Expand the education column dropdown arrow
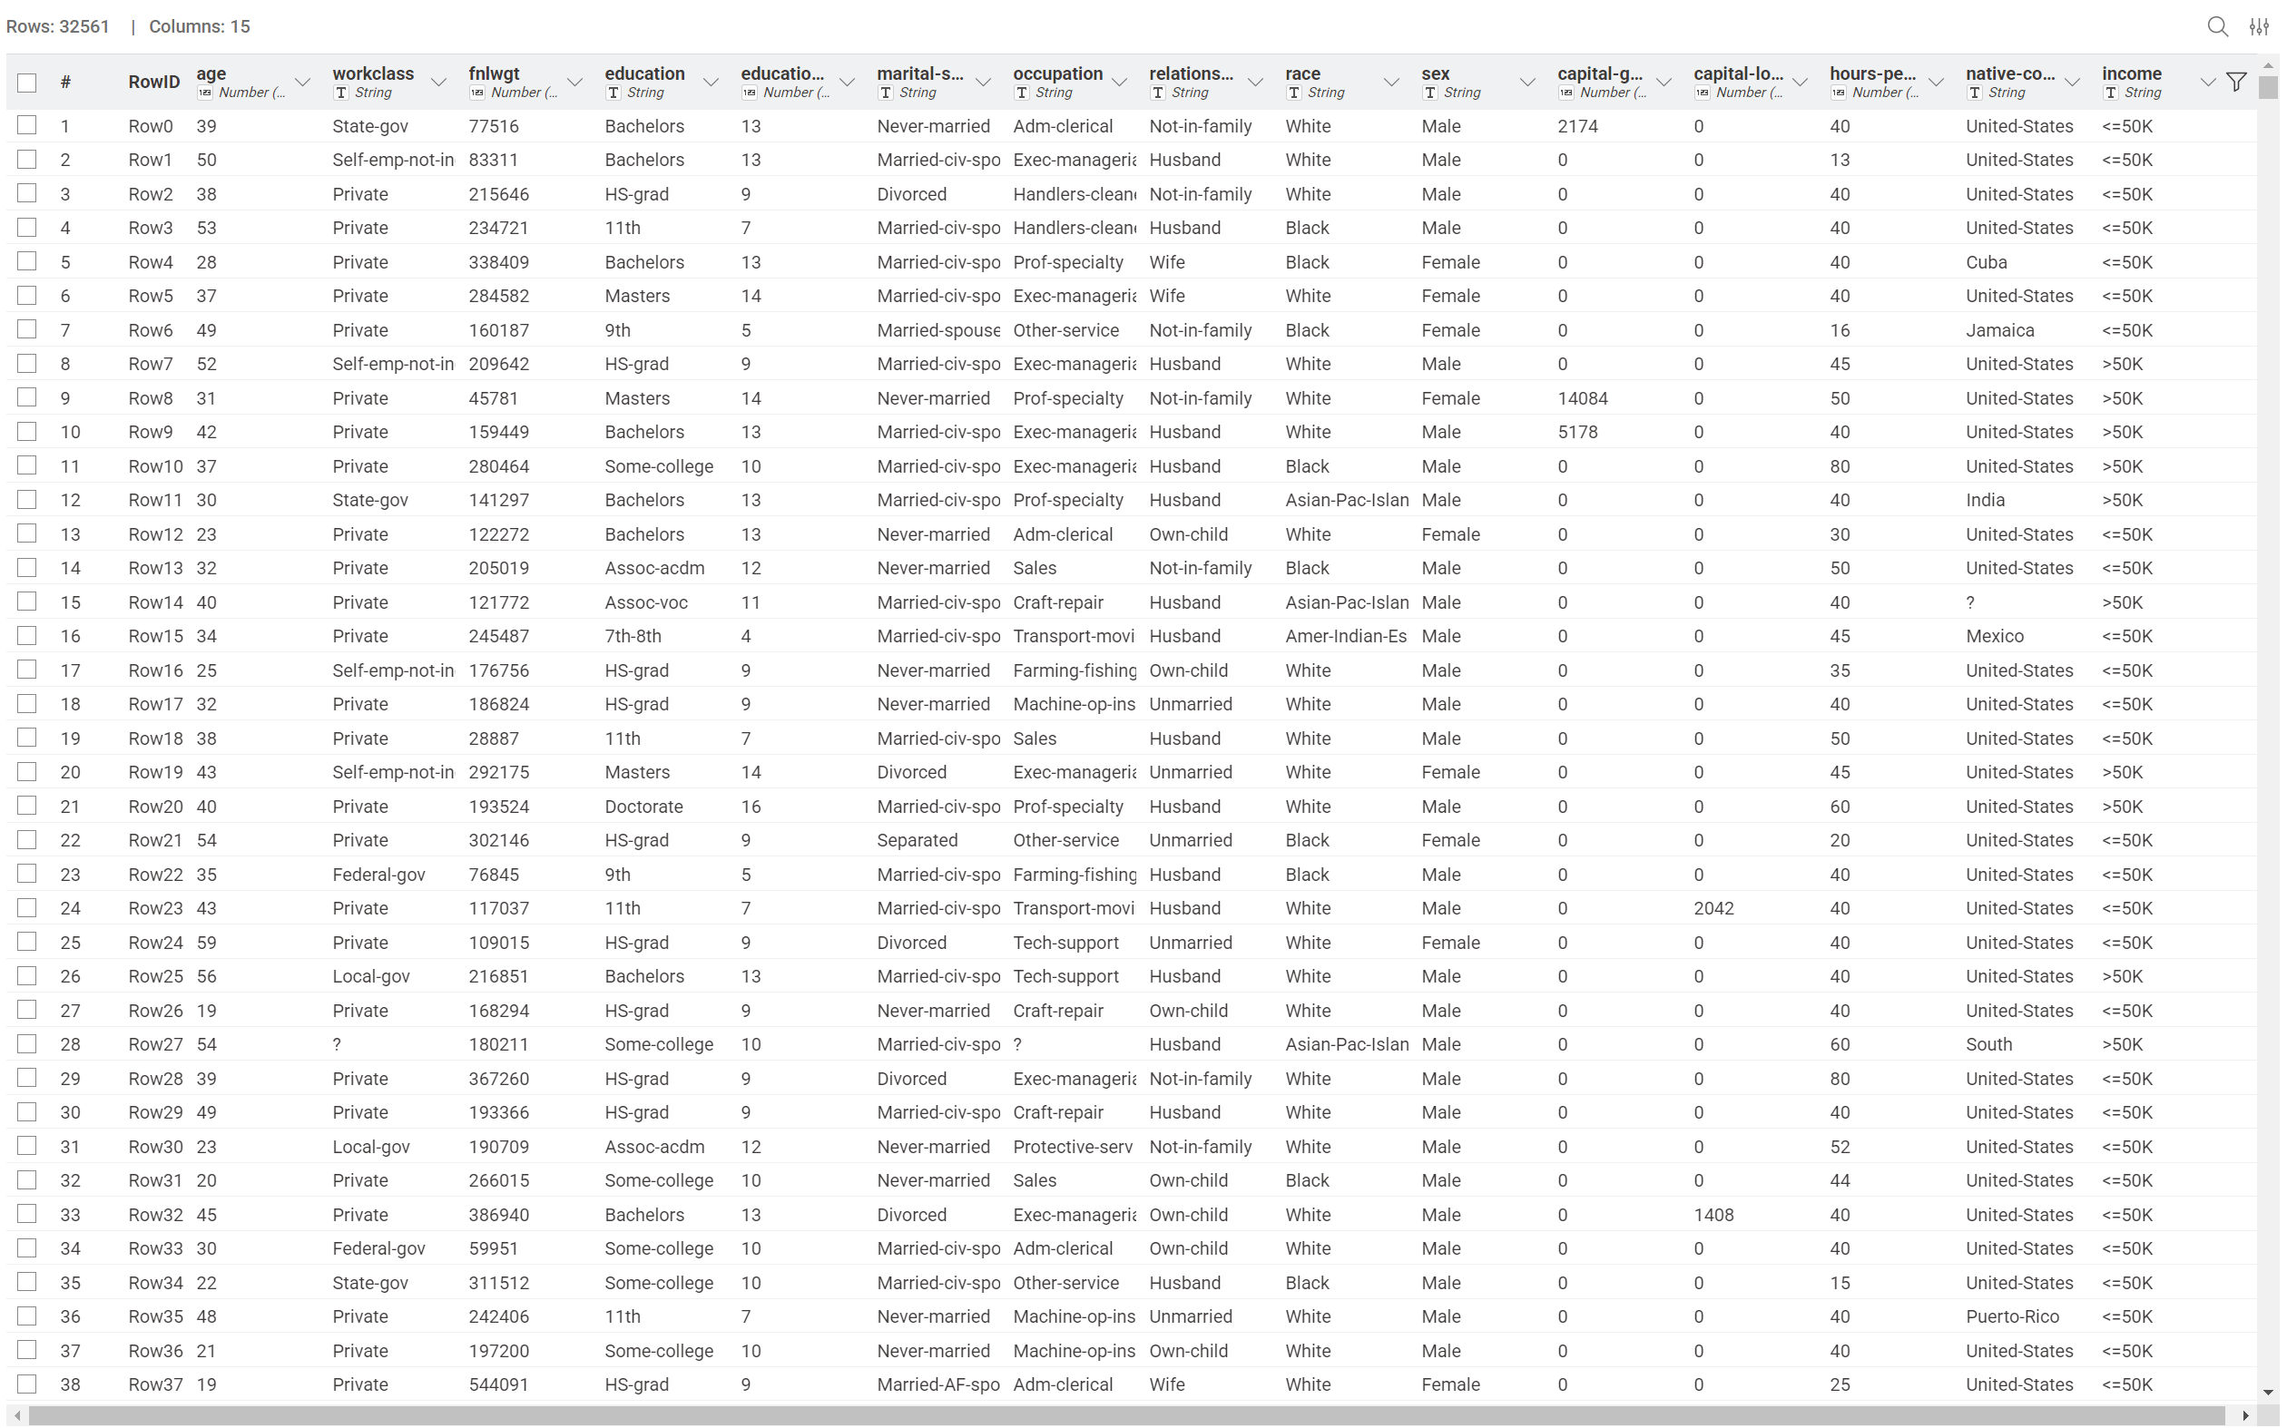 coord(711,83)
